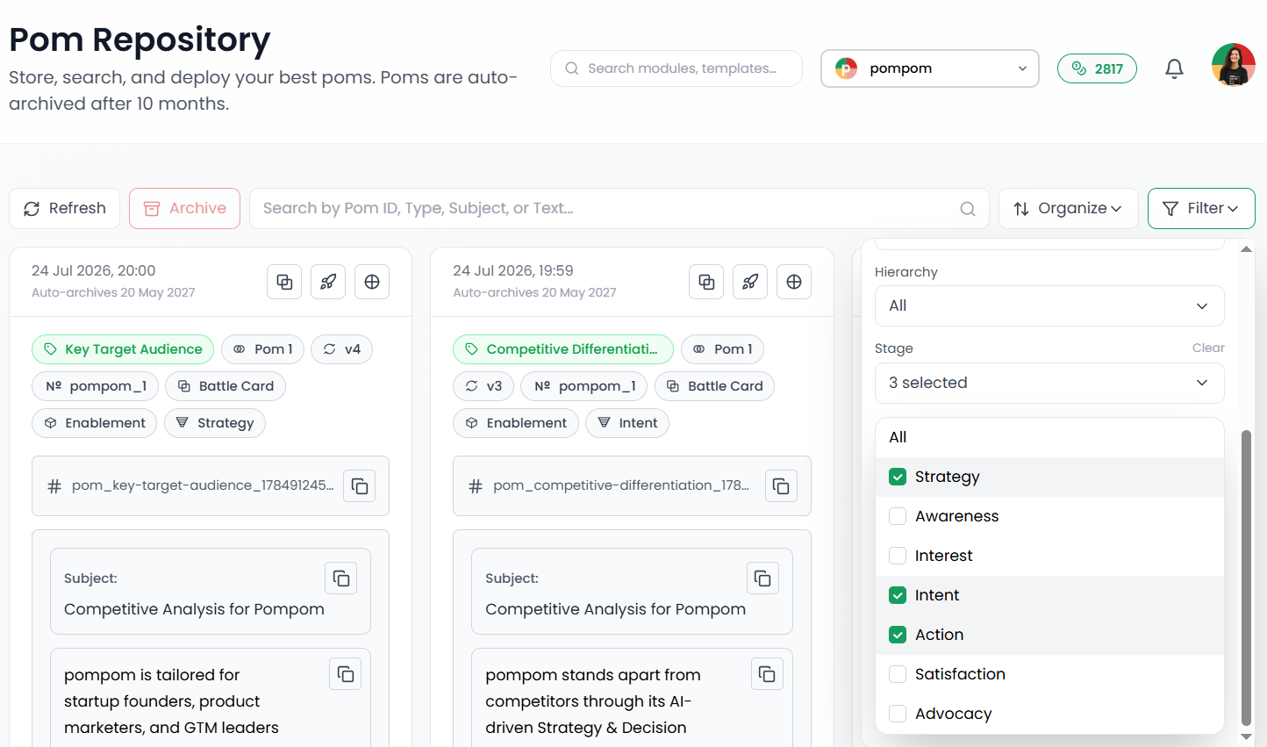Click the hash icon beside pom_competitive-differentiation
Image resolution: width=1267 pixels, height=747 pixels.
pyautogui.click(x=476, y=486)
